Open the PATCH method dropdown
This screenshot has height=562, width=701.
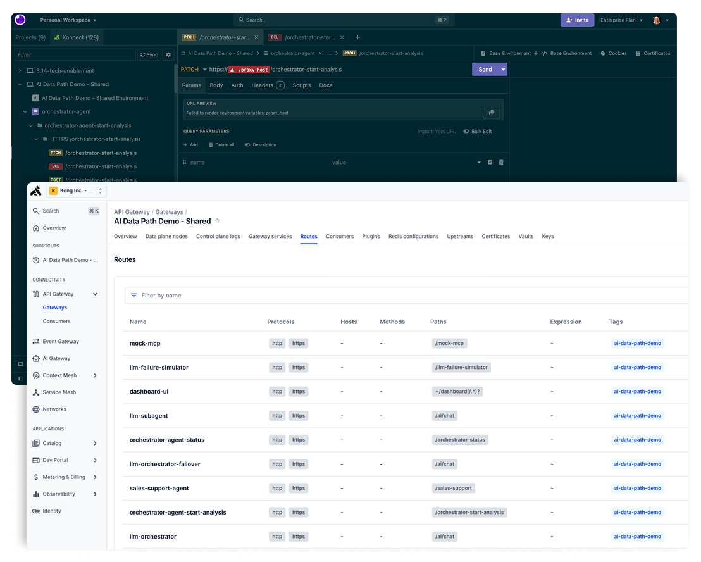pos(194,69)
